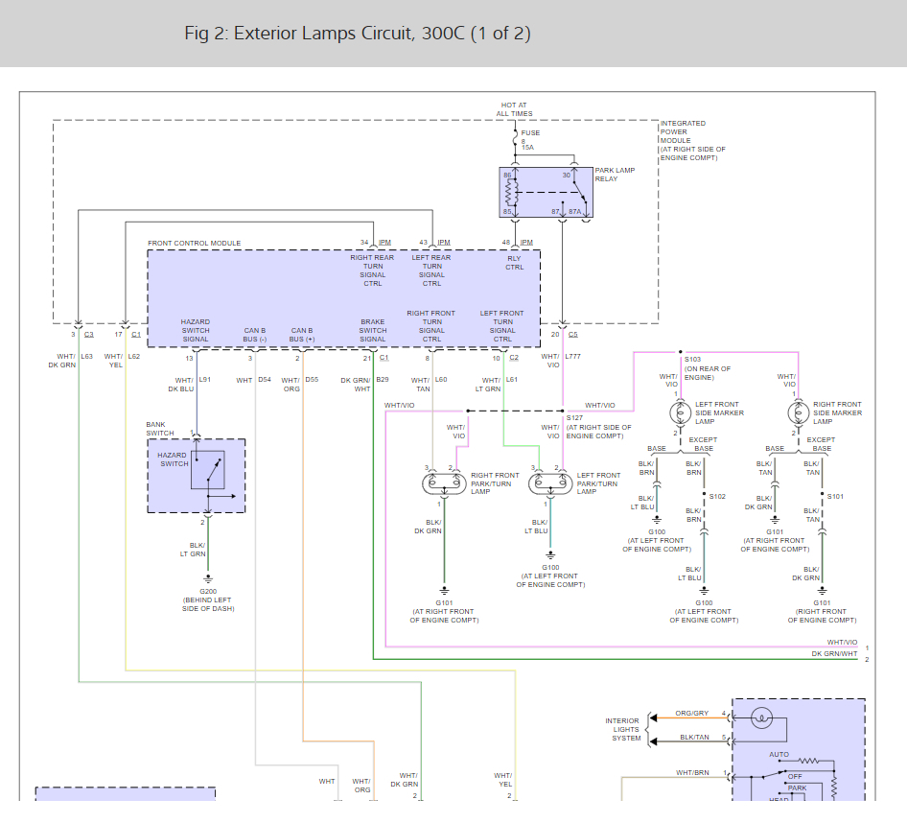The image size is (907, 823).
Task: Click the Brake Switch Signal label
Action: point(373,331)
